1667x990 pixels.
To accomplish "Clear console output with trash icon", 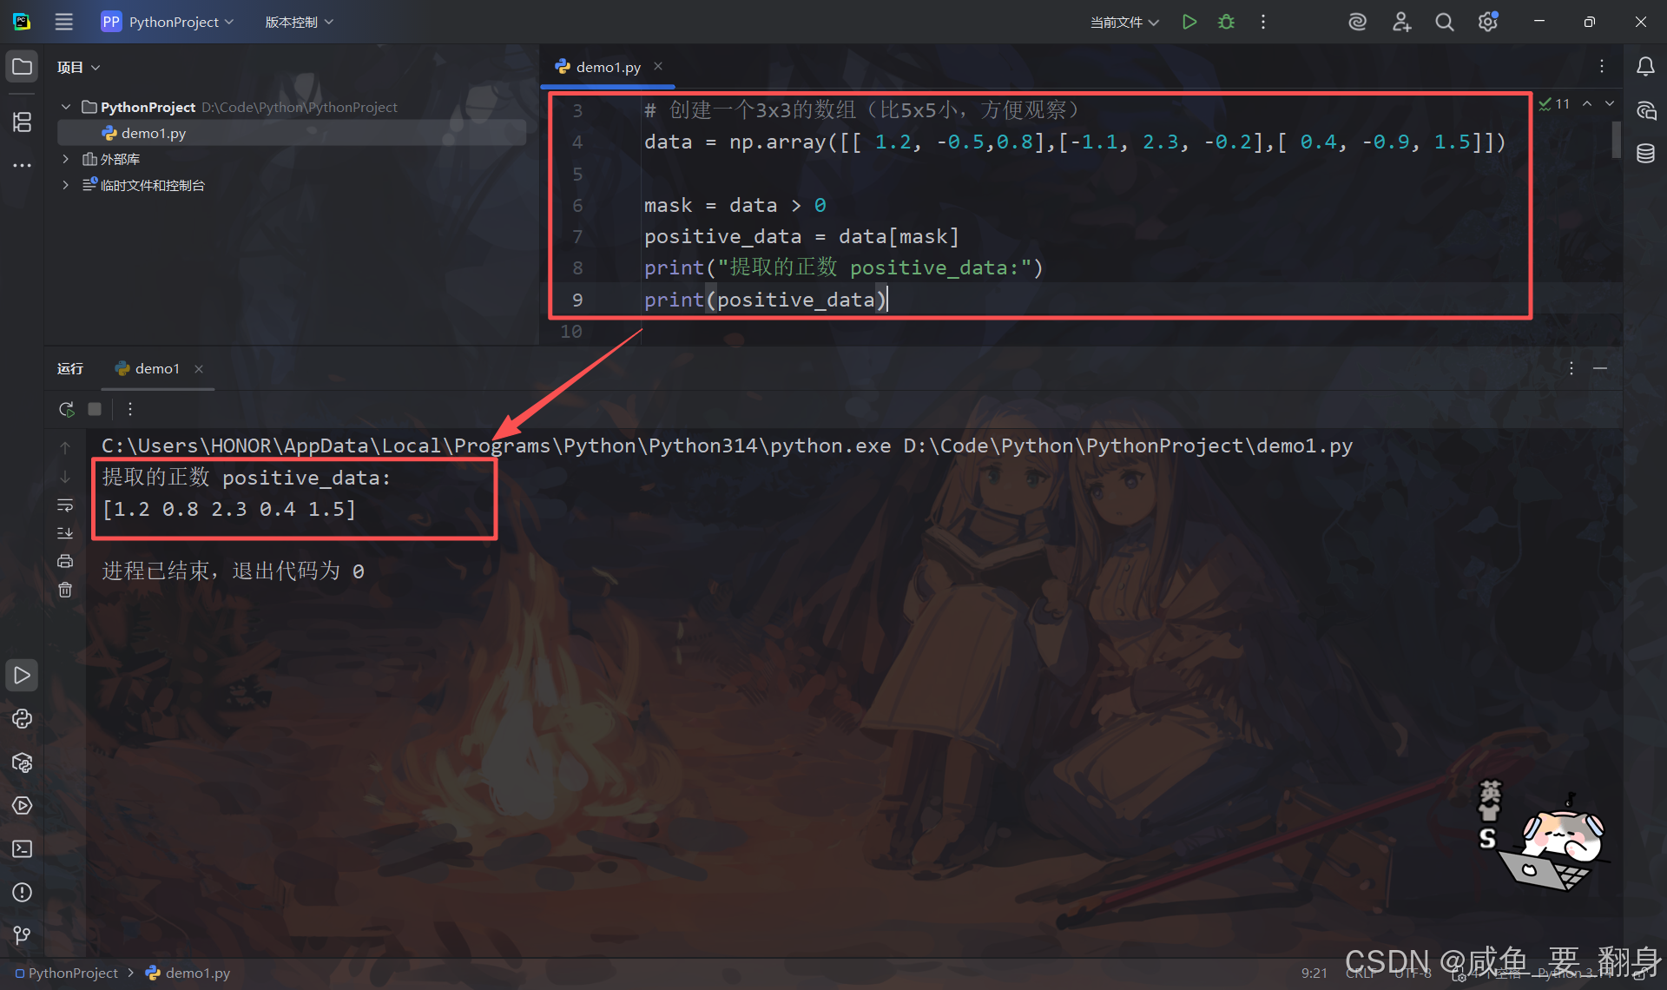I will [x=65, y=590].
